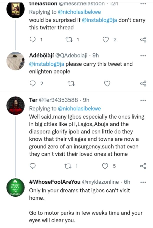Open more options on Ter's tweet
This screenshot has height=228, width=153.
pos(143,100)
